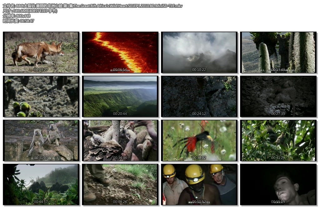The height and width of the screenshot is (208, 320).
Task: Open the lava flow frame at 00:06:54
Action: click(120, 52)
